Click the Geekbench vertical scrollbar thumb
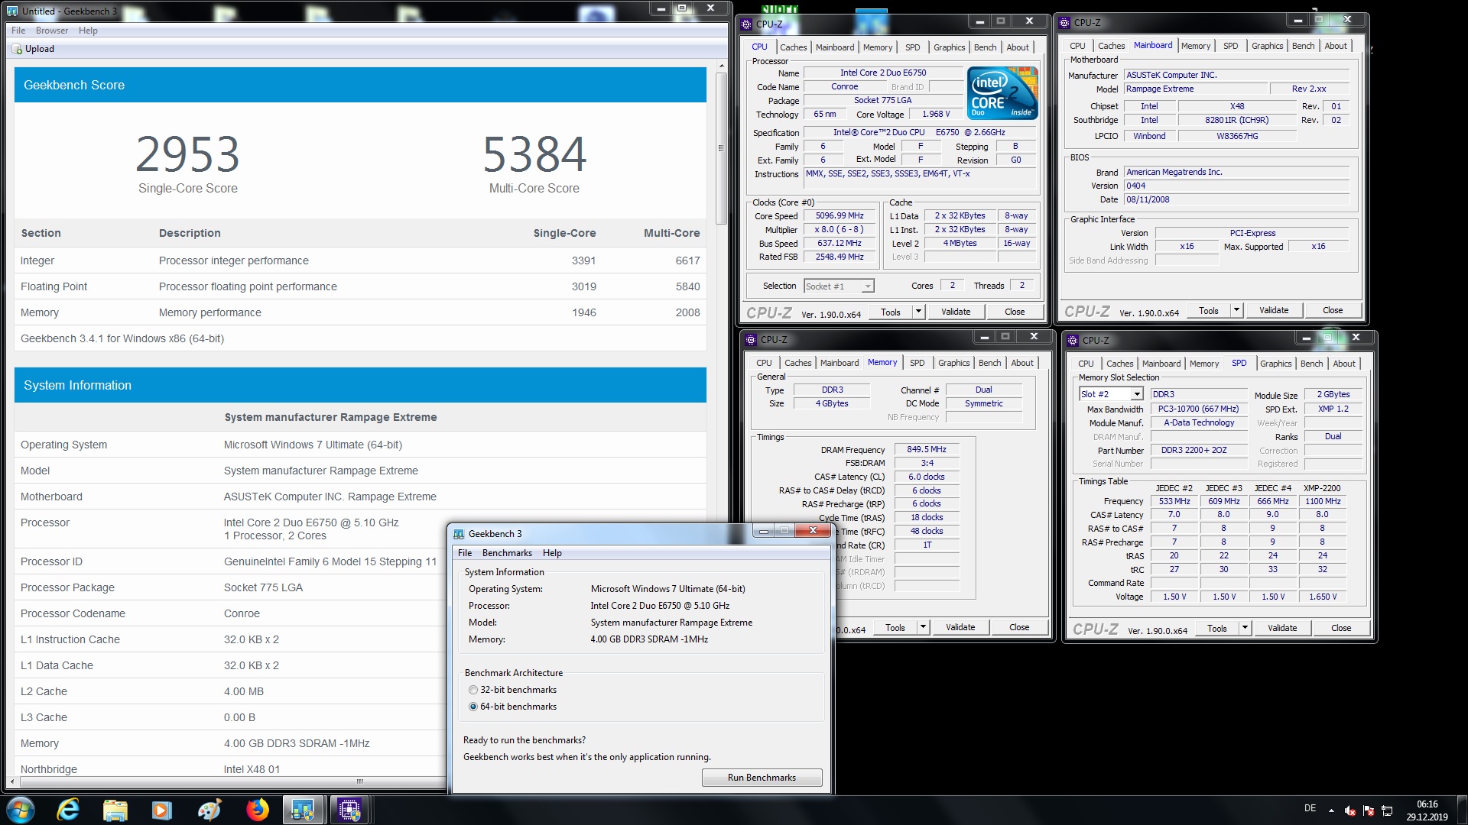This screenshot has width=1468, height=825. tap(721, 148)
